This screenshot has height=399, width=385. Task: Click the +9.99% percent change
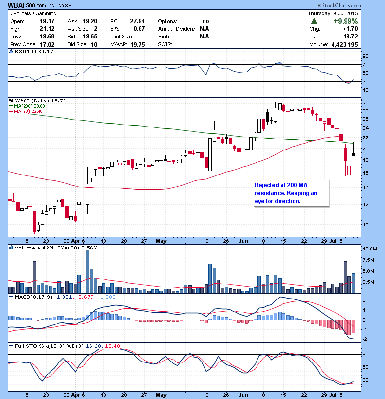point(346,21)
